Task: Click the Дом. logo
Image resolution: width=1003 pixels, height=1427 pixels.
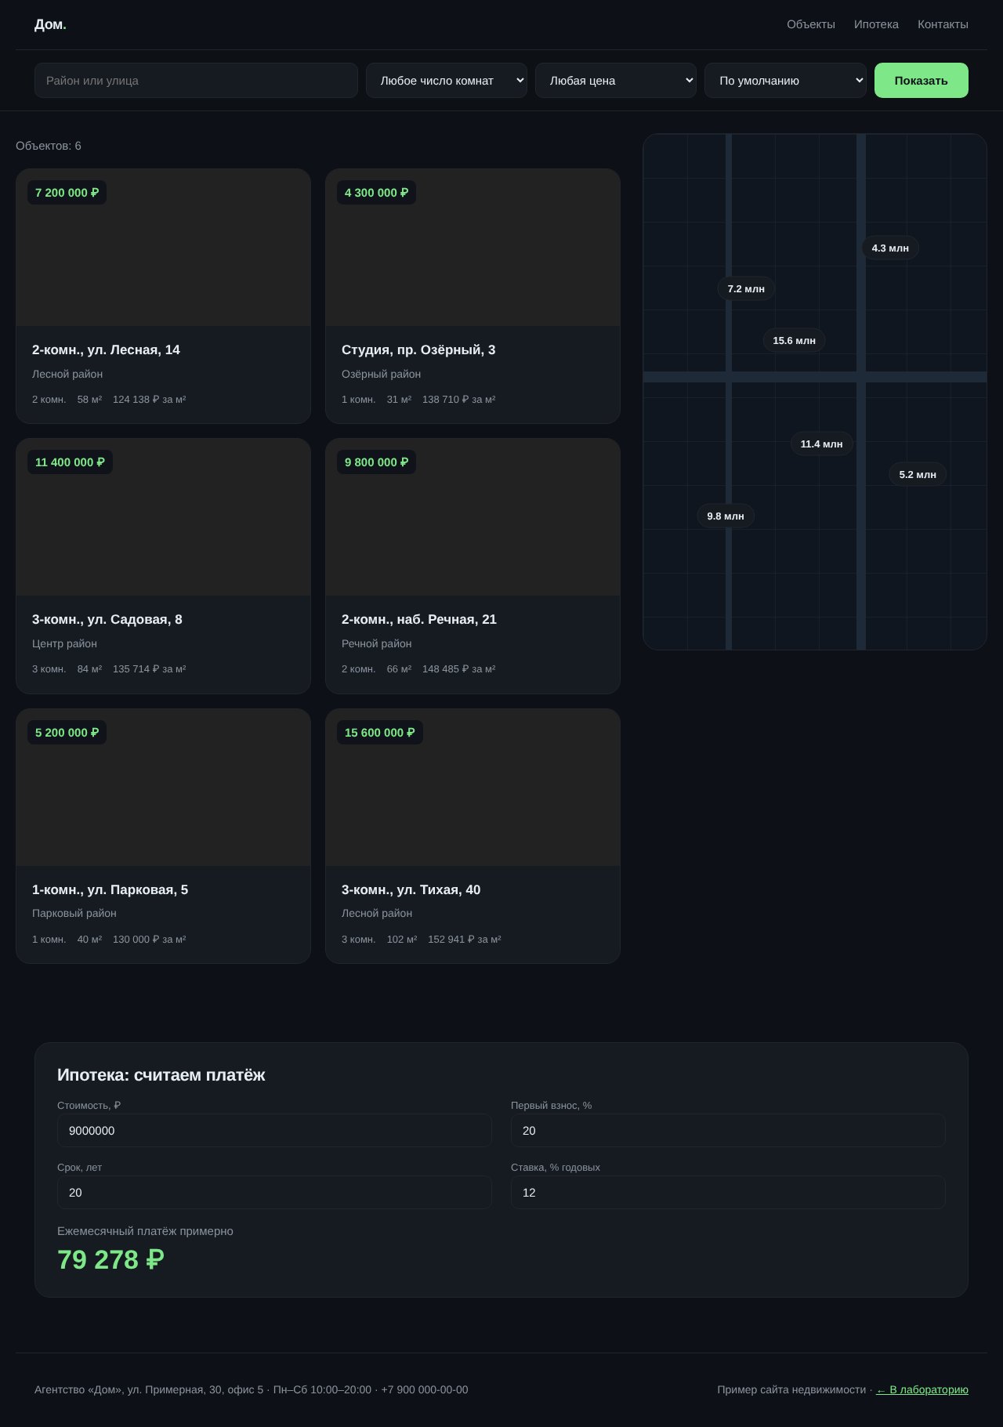Action: pyautogui.click(x=50, y=24)
